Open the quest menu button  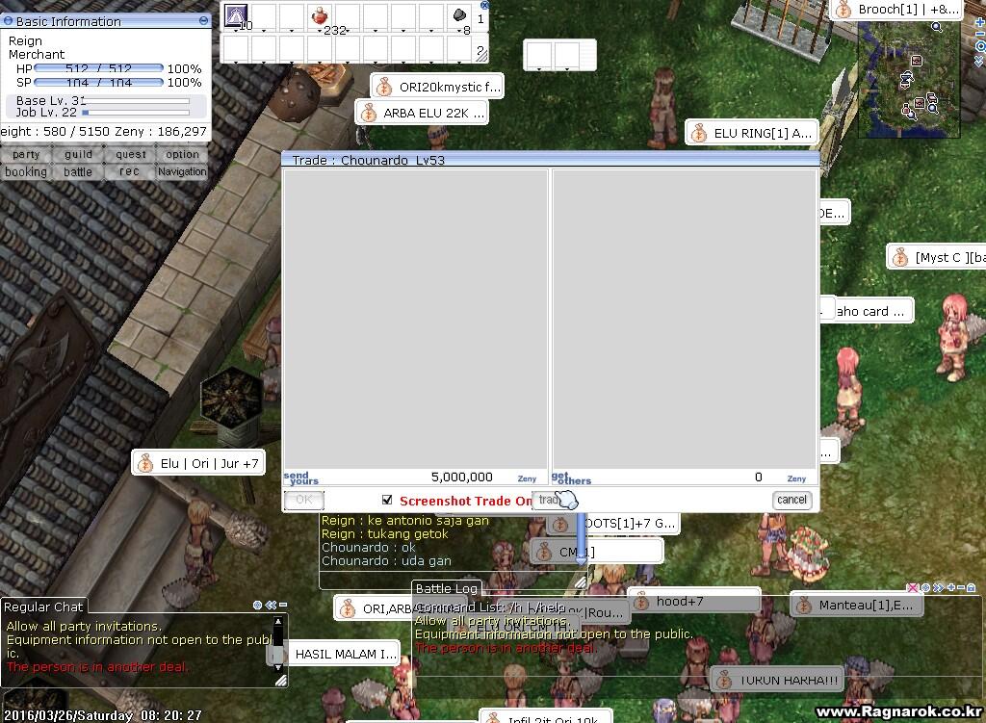130,154
